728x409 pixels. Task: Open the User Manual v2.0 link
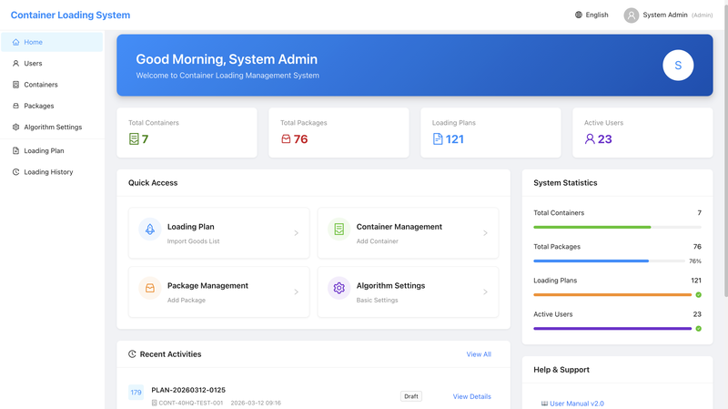(577, 404)
